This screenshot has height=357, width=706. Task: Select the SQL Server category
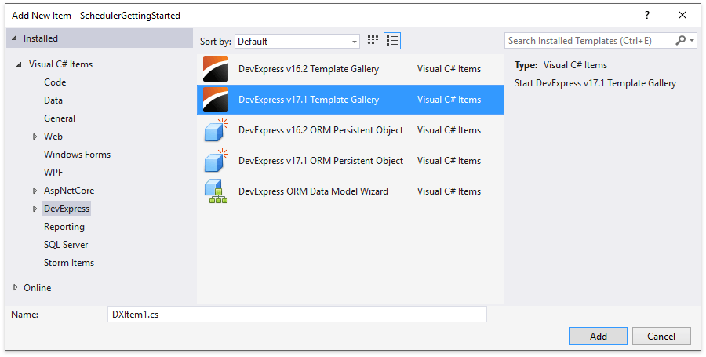click(x=66, y=245)
